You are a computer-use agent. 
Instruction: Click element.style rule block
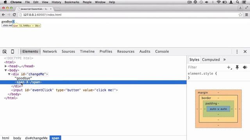(x=202, y=75)
